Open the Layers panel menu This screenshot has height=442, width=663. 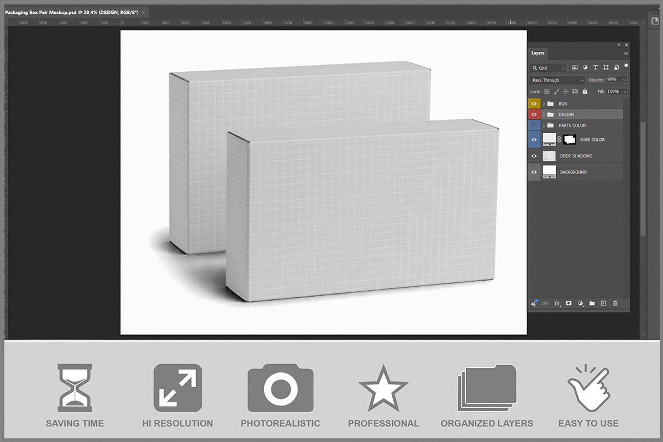[626, 54]
